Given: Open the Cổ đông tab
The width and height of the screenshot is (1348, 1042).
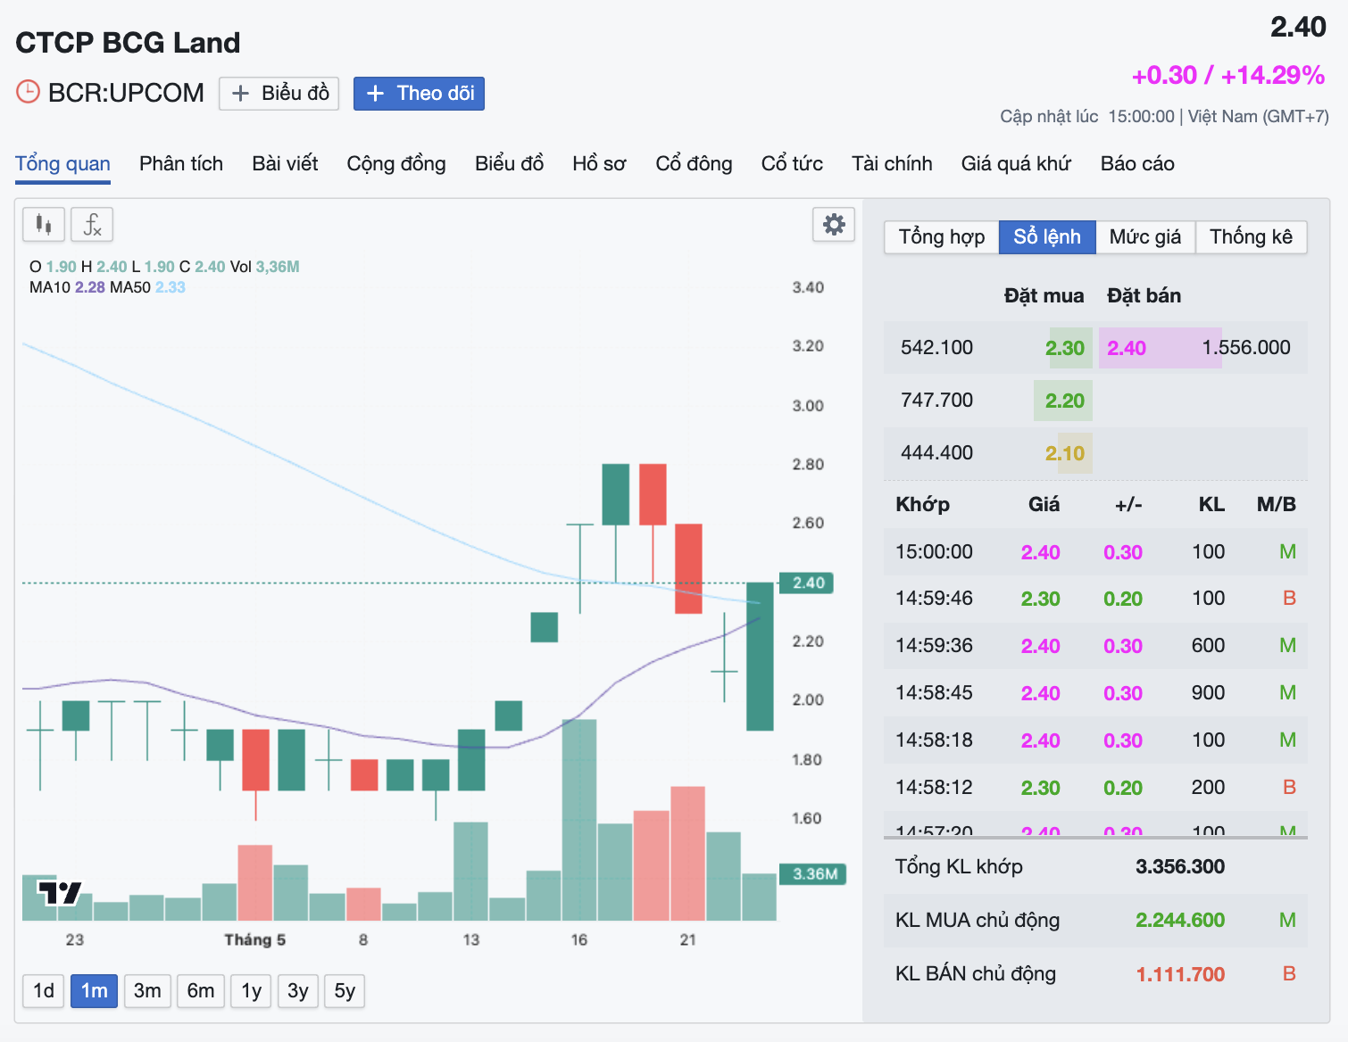Looking at the screenshot, I should point(694,164).
